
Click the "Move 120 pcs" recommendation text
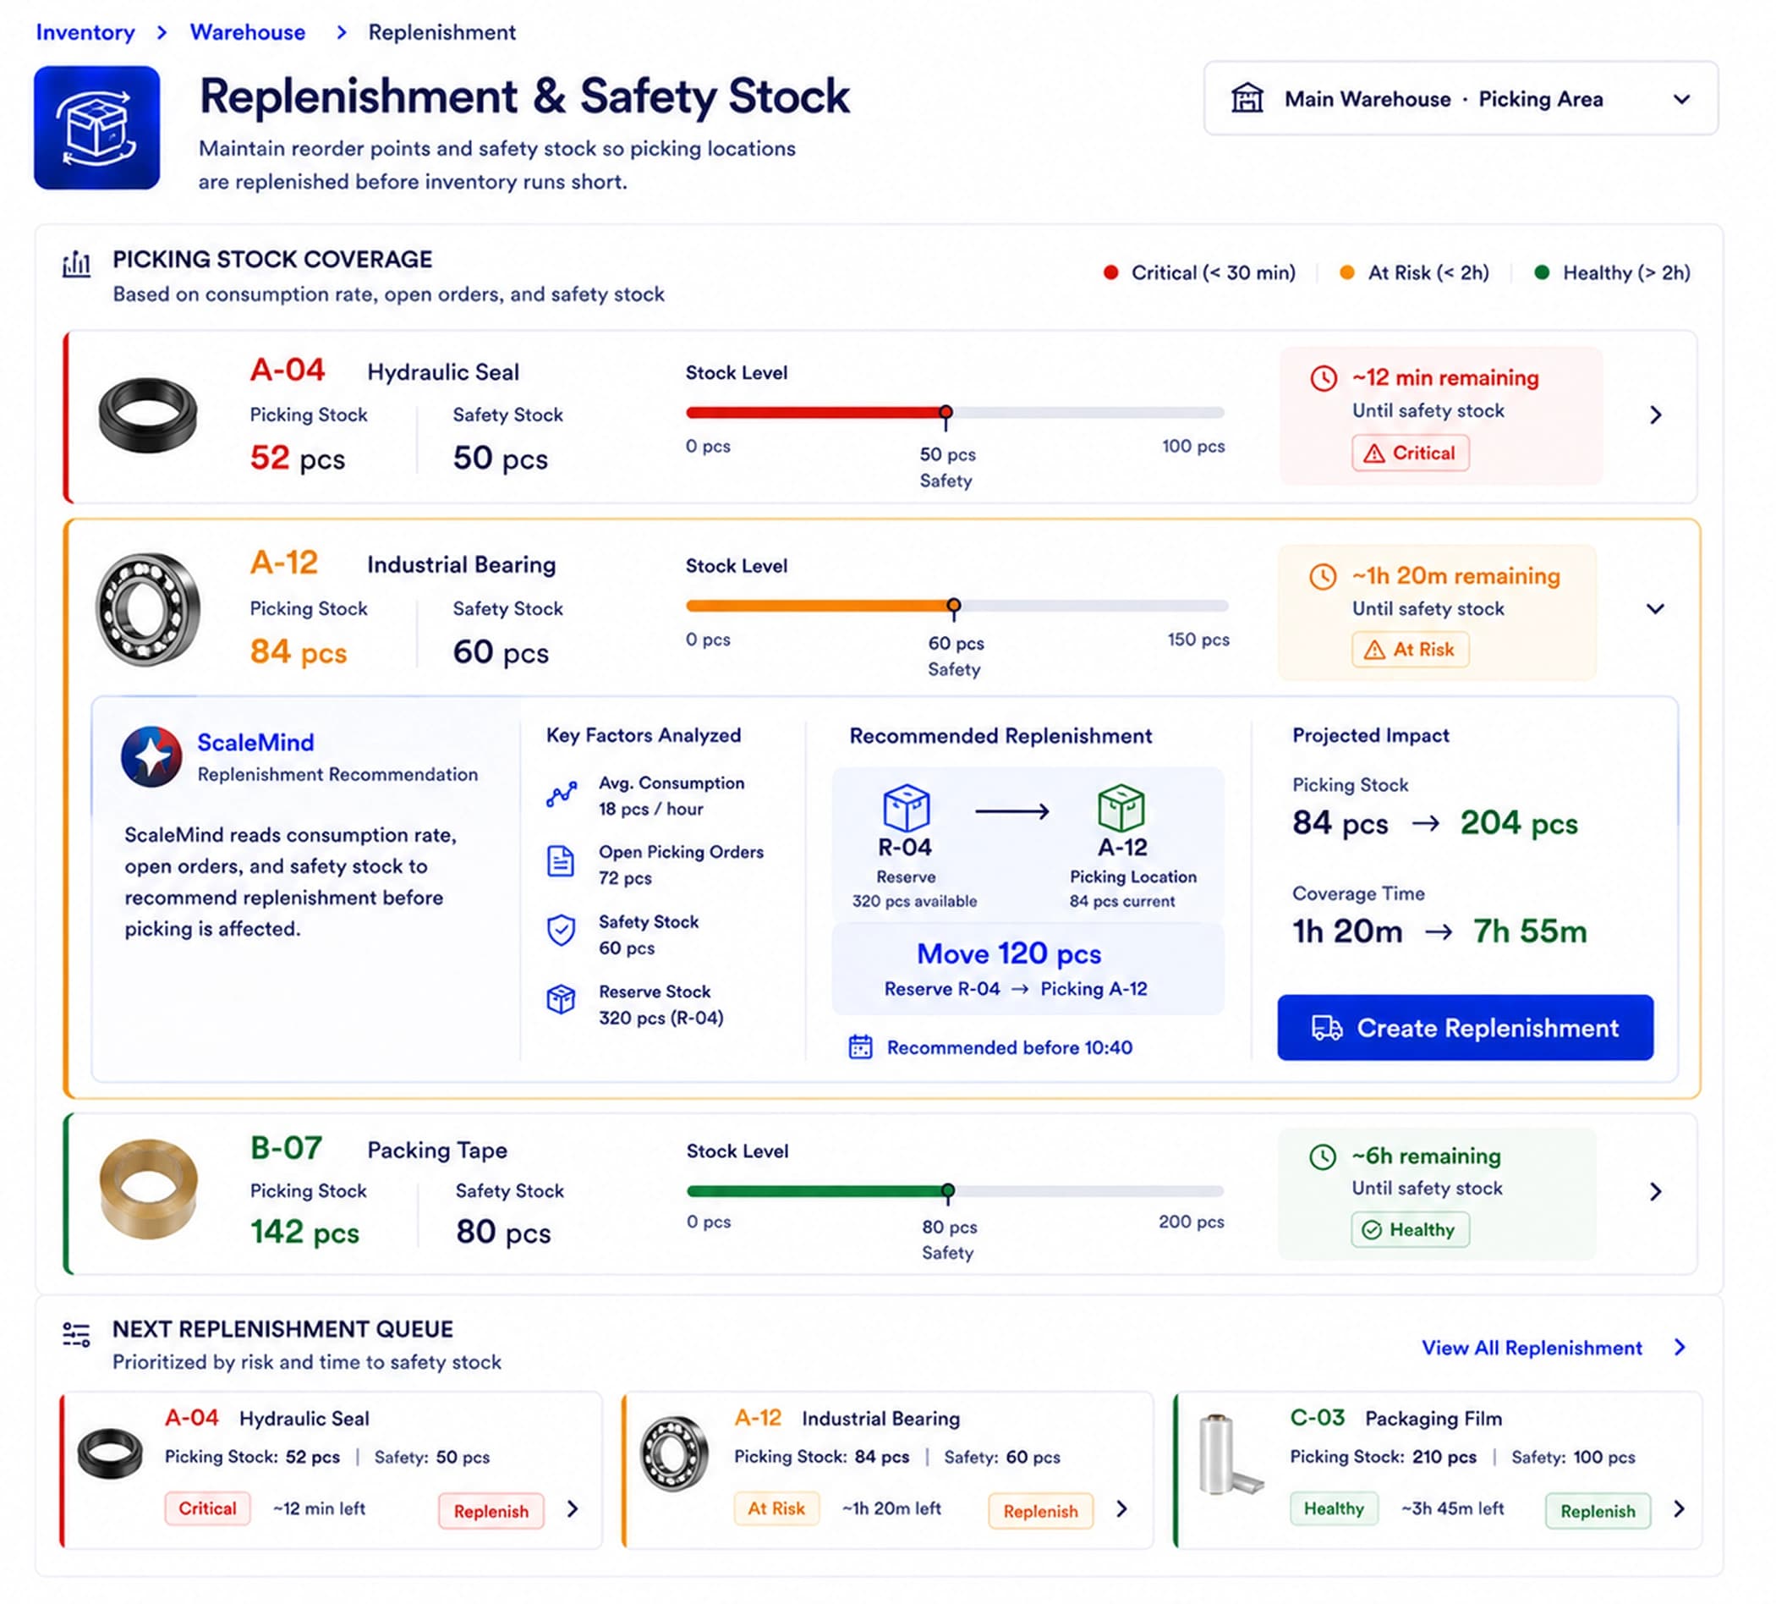coord(1009,953)
